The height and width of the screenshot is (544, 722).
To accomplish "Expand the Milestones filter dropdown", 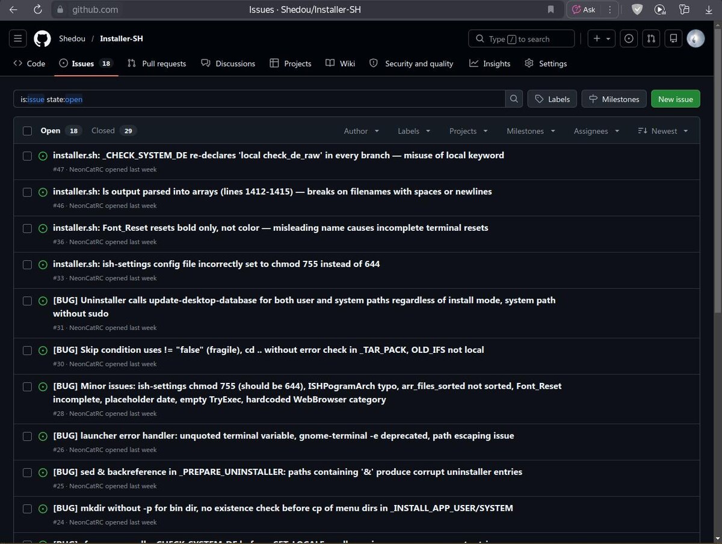I will tap(531, 131).
